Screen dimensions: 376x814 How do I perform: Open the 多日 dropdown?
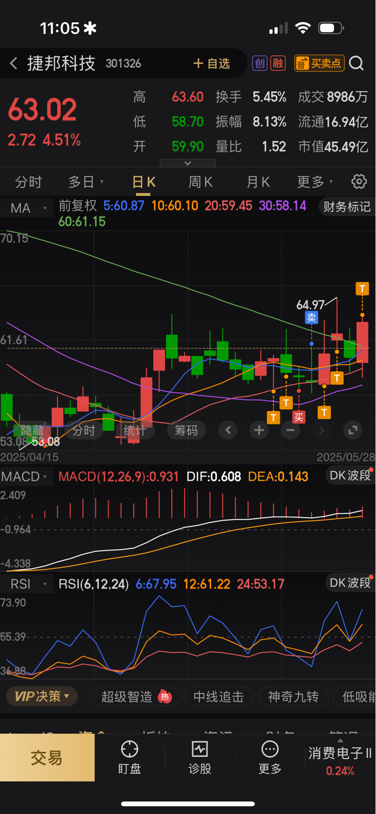click(x=86, y=182)
